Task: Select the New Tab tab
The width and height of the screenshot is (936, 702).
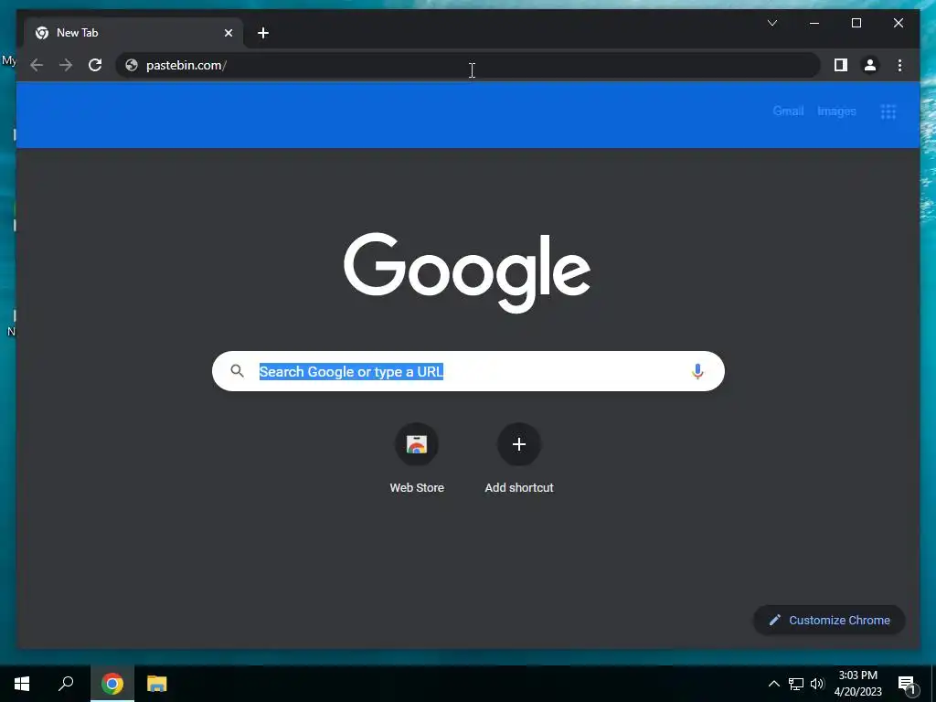Action: (x=133, y=33)
